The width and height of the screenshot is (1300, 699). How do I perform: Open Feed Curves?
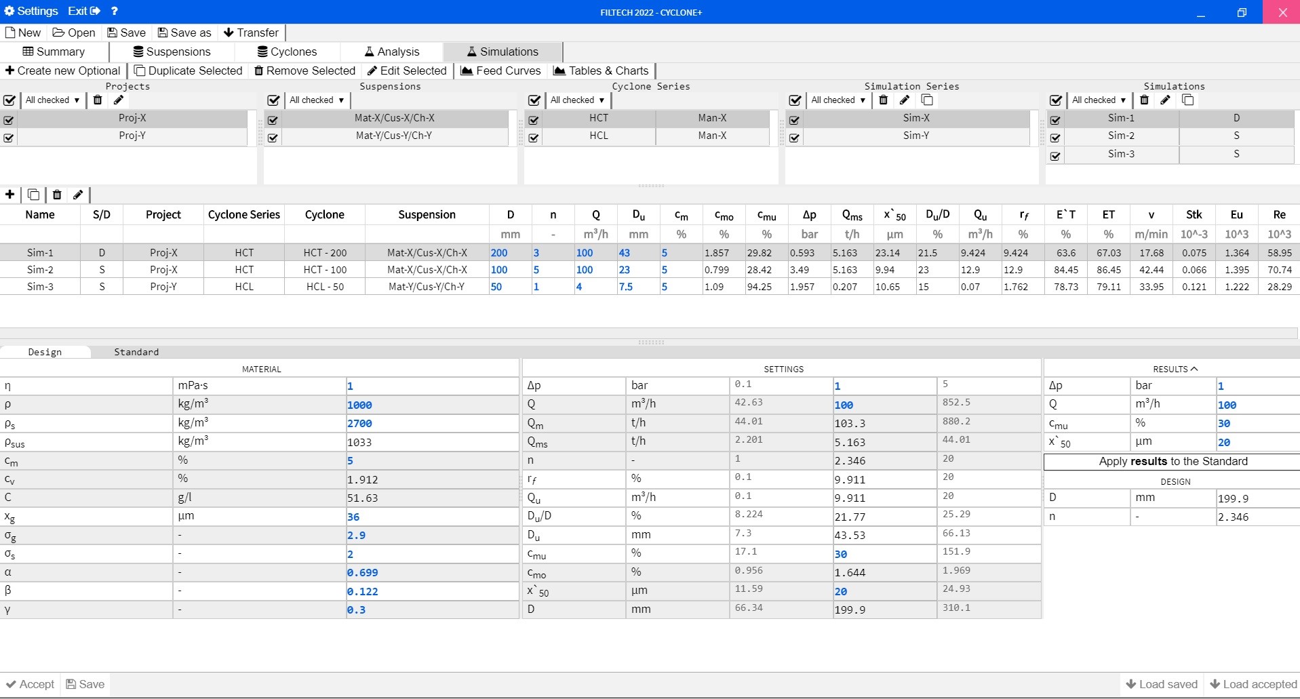click(501, 71)
